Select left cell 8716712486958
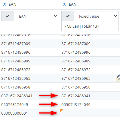Image resolution: width=120 pixels, height=117 pixels. point(16,87)
